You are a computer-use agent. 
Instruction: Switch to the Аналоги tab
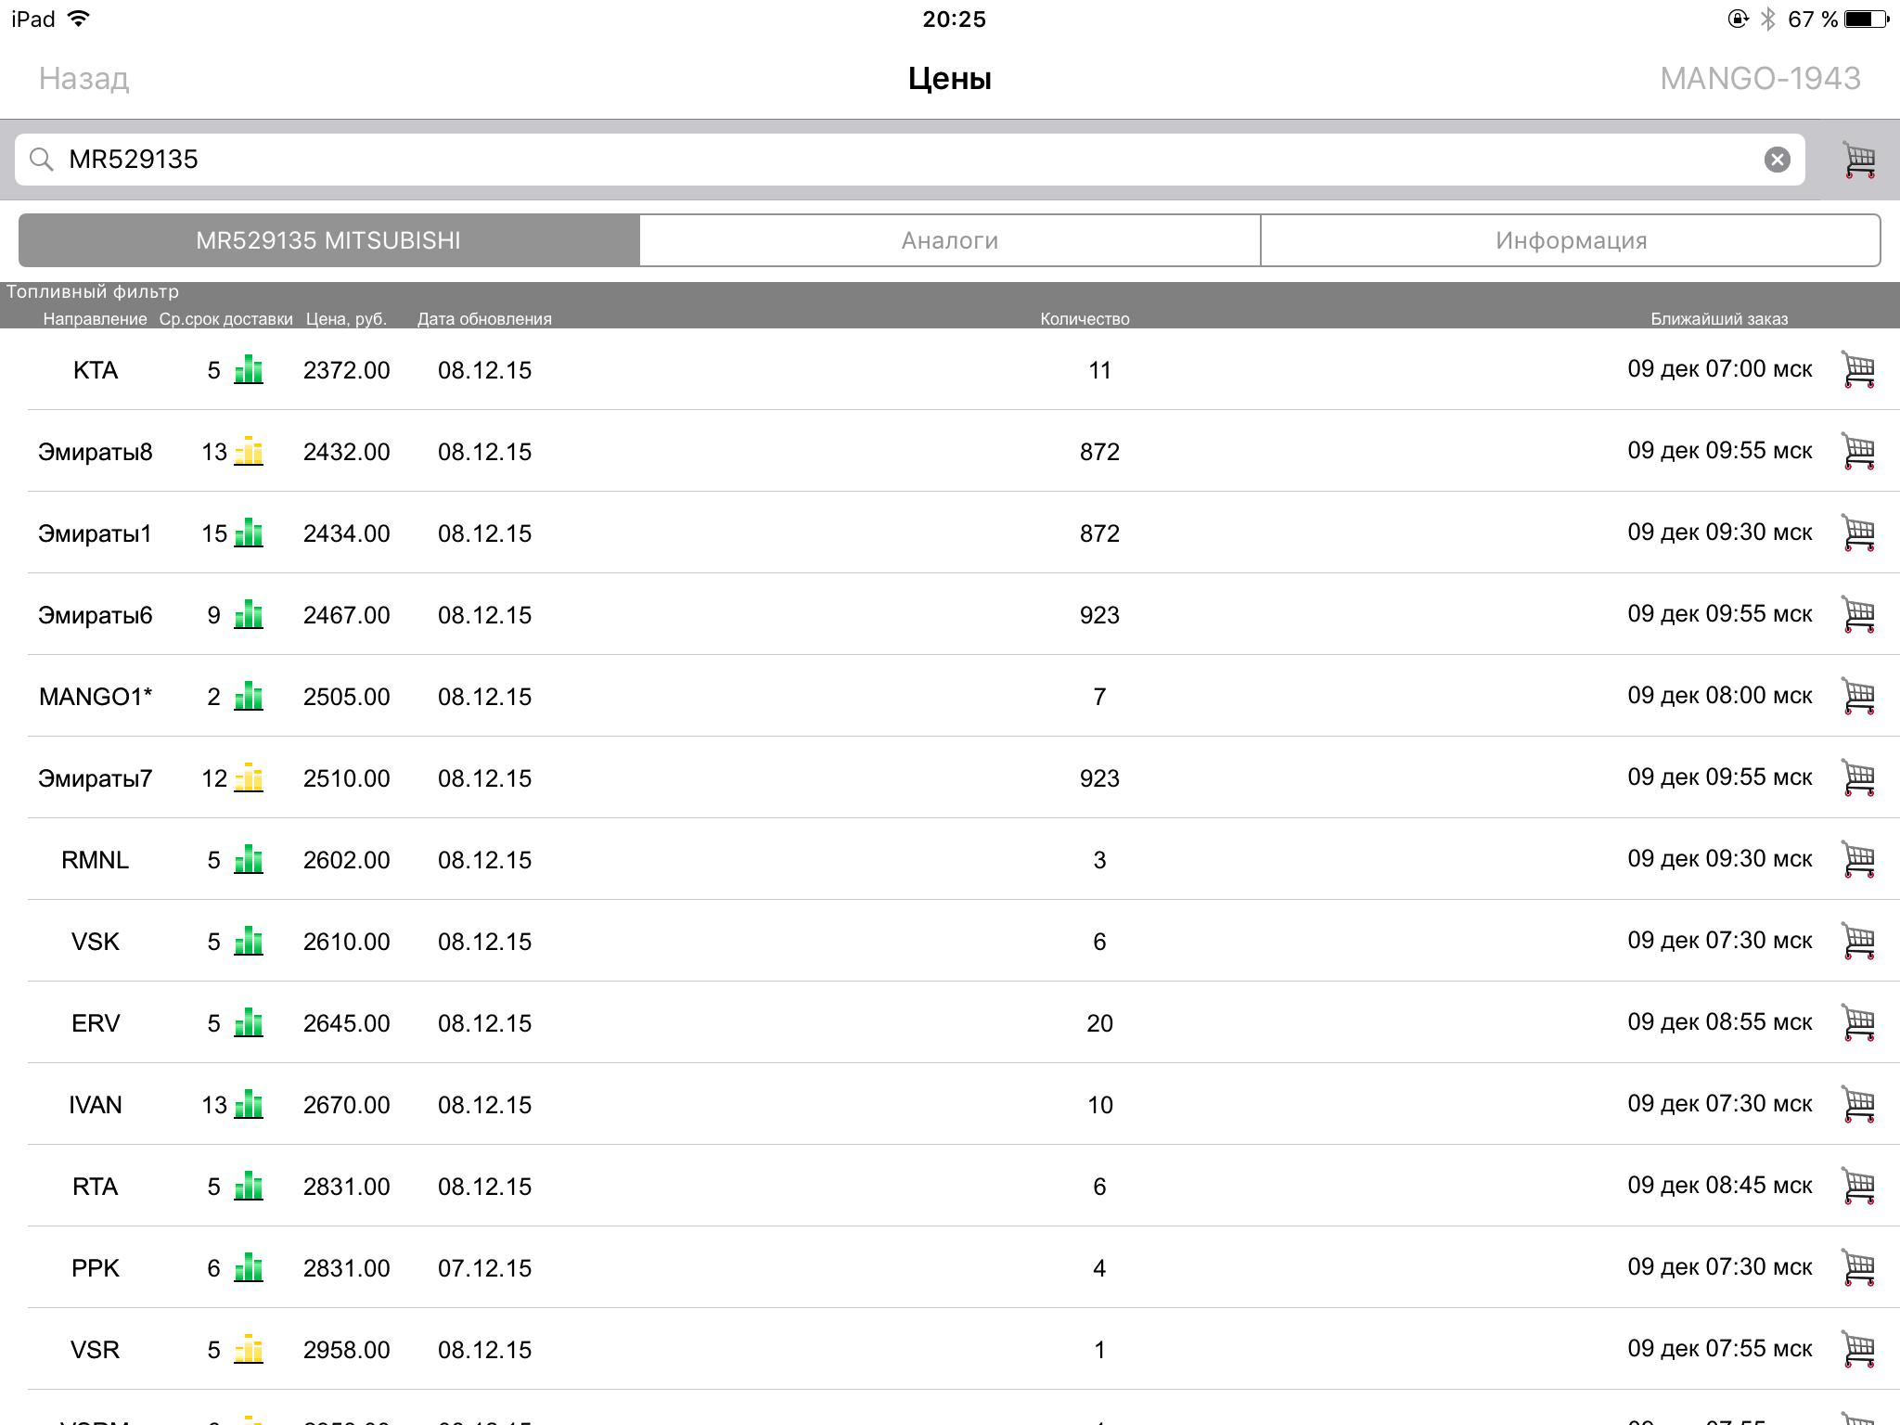(949, 240)
